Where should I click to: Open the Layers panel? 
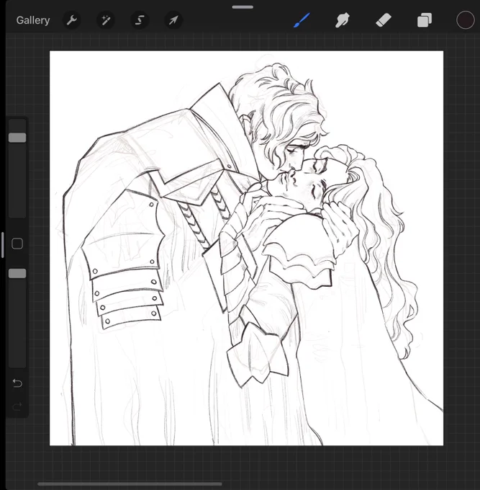pyautogui.click(x=425, y=20)
